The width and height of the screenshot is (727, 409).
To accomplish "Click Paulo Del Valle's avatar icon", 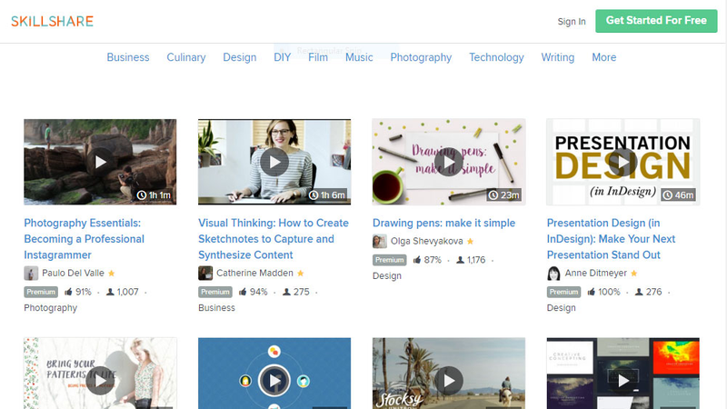I will click(x=31, y=274).
